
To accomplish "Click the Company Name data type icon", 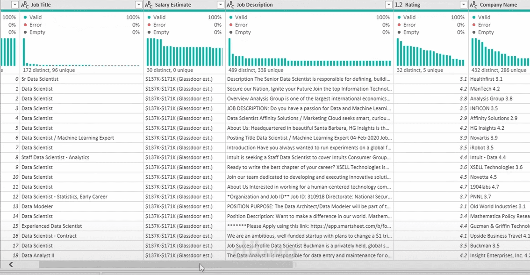I will tap(473, 5).
